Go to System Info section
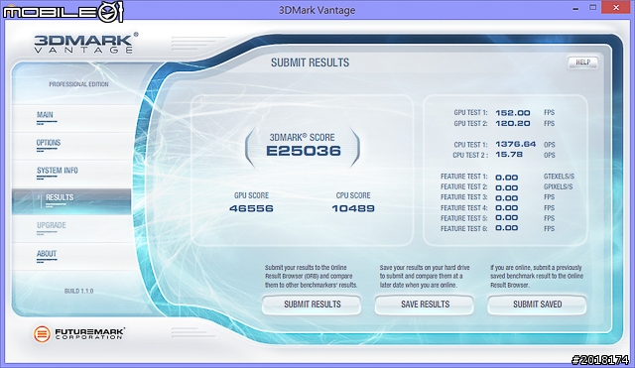 pos(58,171)
